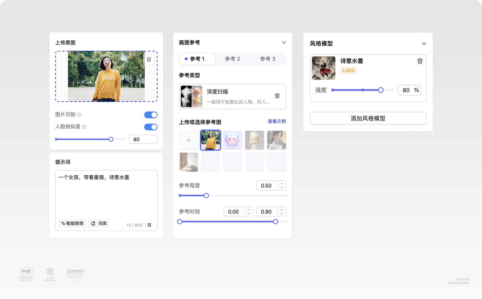Click the uploaded photo in 上传原图 area
The width and height of the screenshot is (482, 299).
[106, 76]
